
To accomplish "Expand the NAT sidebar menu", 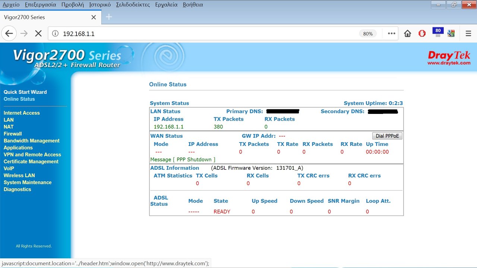I will tap(9, 127).
